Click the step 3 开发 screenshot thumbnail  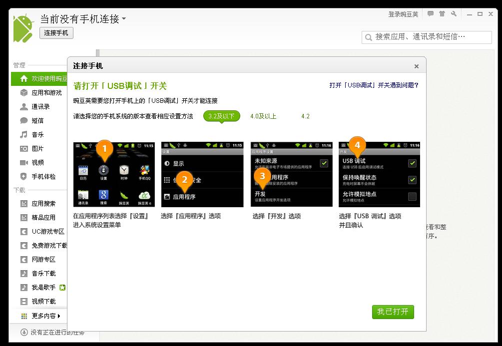pyautogui.click(x=292, y=174)
